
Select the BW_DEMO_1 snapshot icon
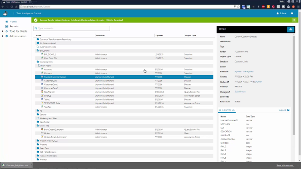[42, 54]
